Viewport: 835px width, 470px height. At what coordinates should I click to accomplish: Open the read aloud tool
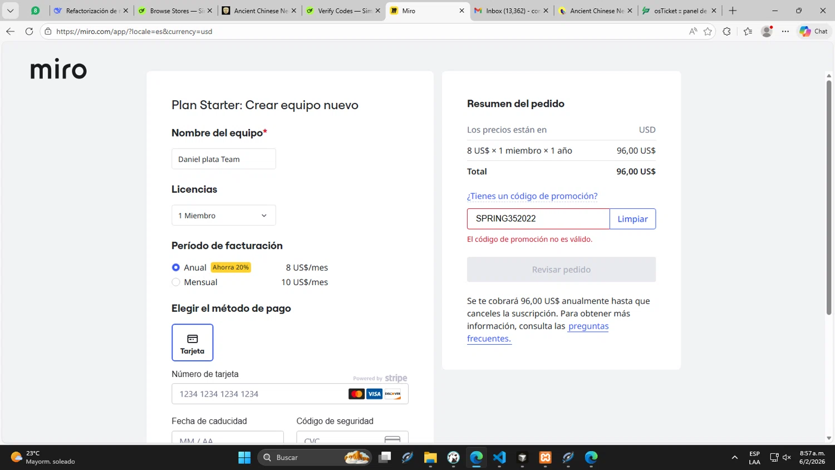tap(693, 31)
